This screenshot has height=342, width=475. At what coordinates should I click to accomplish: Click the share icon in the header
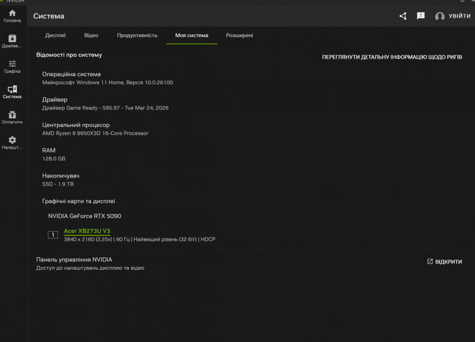[403, 16]
